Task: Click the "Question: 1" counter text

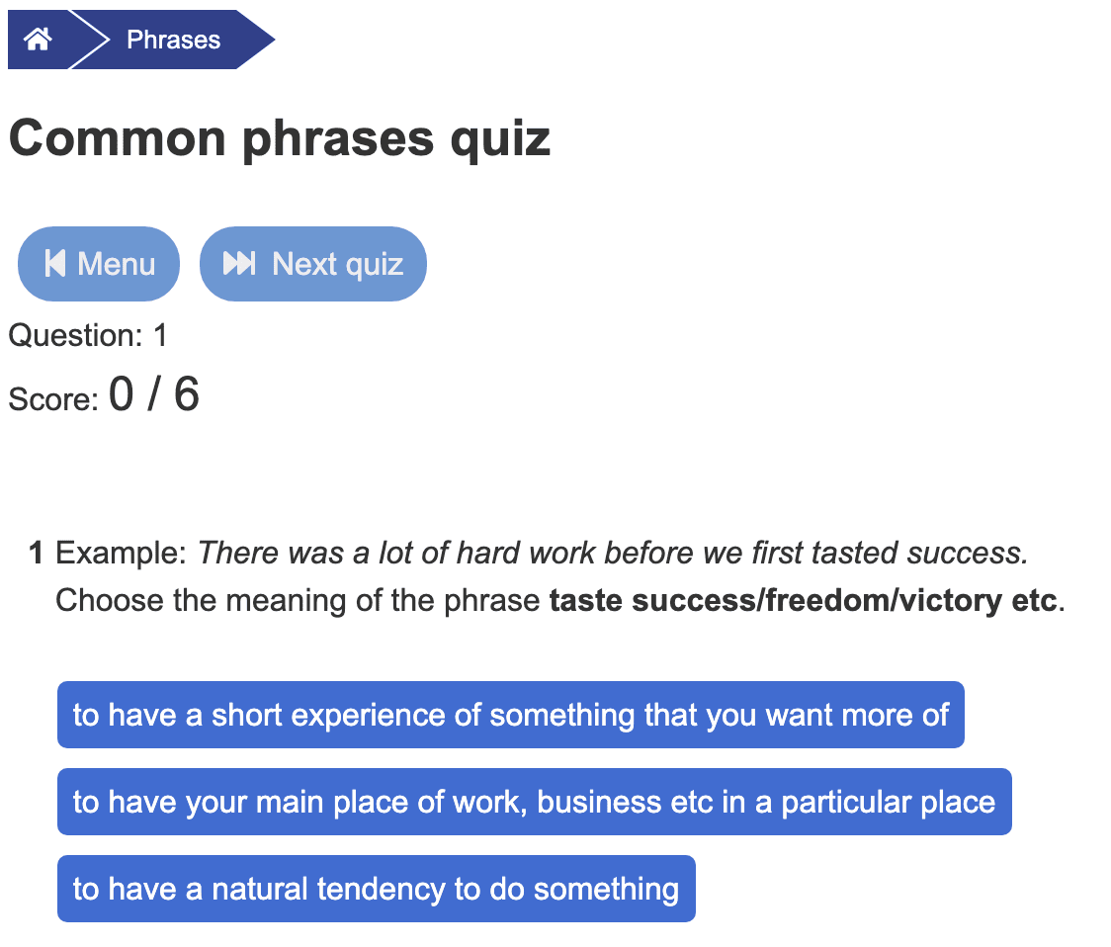Action: pyautogui.click(x=88, y=336)
